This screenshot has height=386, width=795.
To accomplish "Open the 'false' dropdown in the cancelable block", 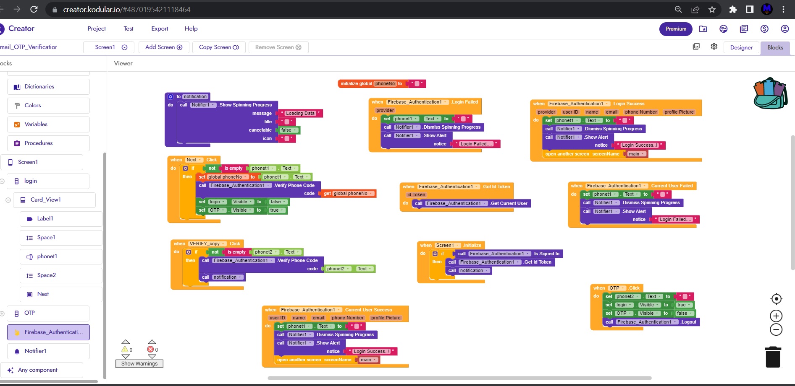I will click(x=295, y=130).
